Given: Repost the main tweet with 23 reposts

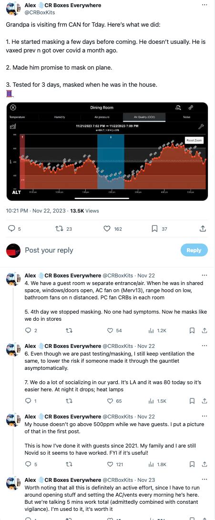Looking at the screenshot, I should point(64,228).
